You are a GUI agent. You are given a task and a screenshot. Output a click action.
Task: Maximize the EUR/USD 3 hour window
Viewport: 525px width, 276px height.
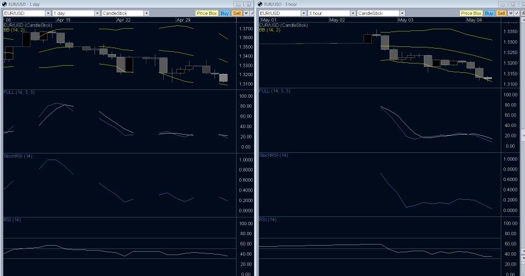pos(513,4)
